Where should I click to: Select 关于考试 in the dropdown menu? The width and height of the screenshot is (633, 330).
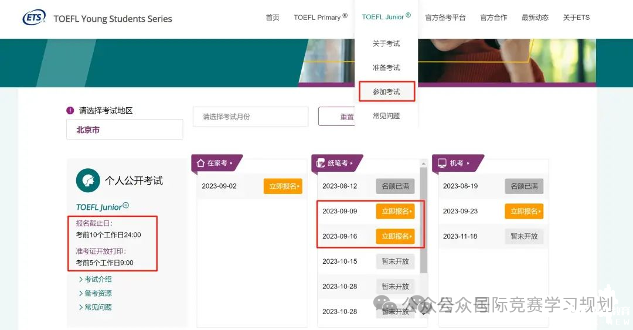(386, 43)
